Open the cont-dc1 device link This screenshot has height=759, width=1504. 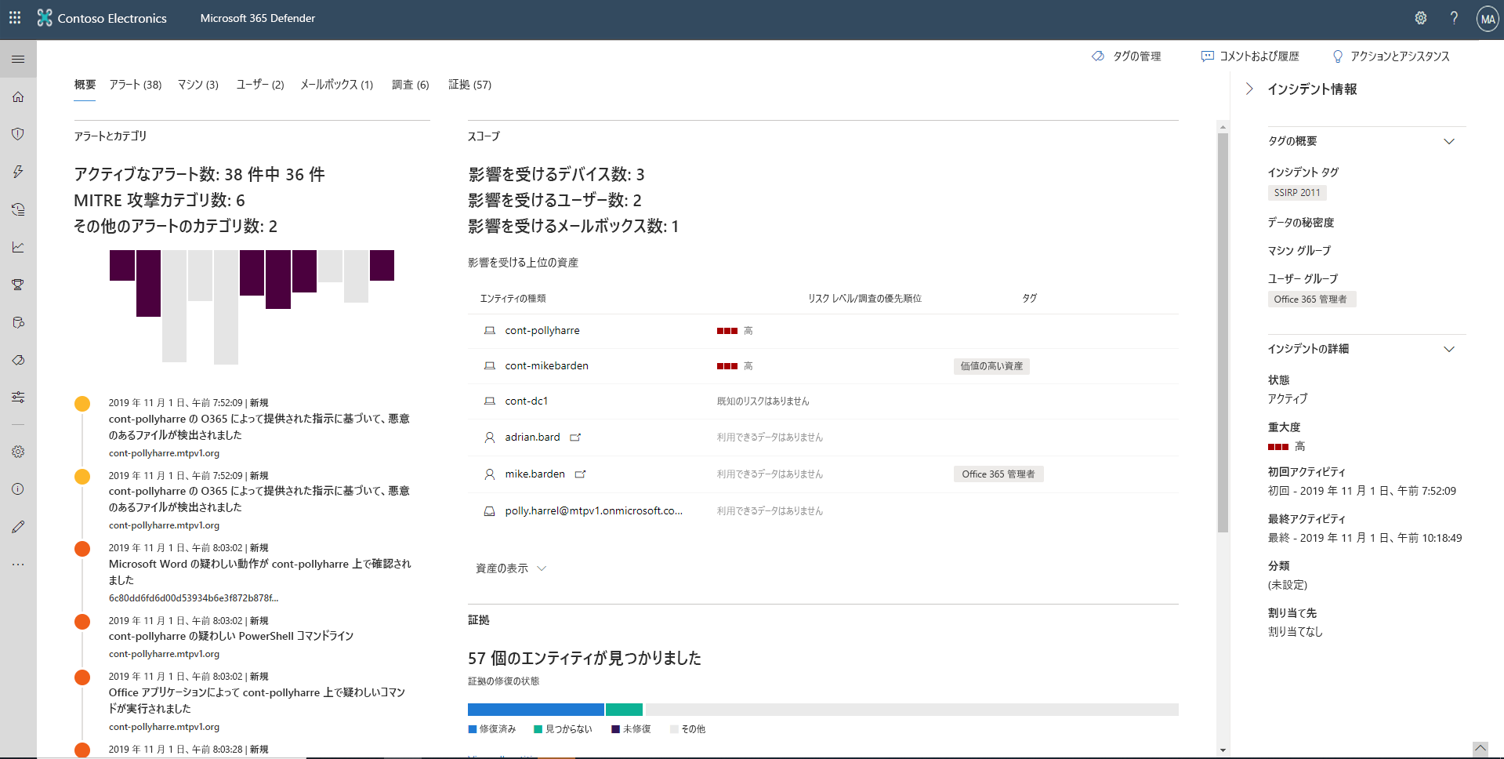coord(527,401)
